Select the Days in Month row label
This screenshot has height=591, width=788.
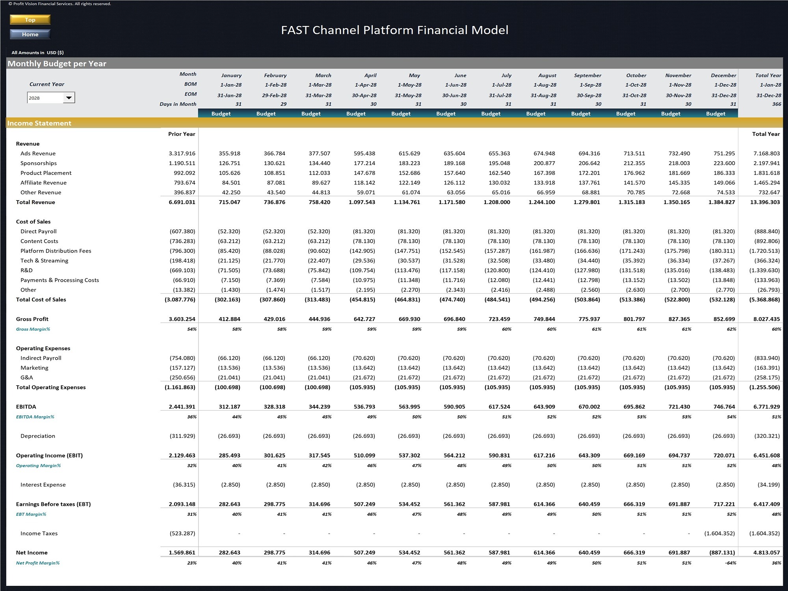tap(178, 104)
